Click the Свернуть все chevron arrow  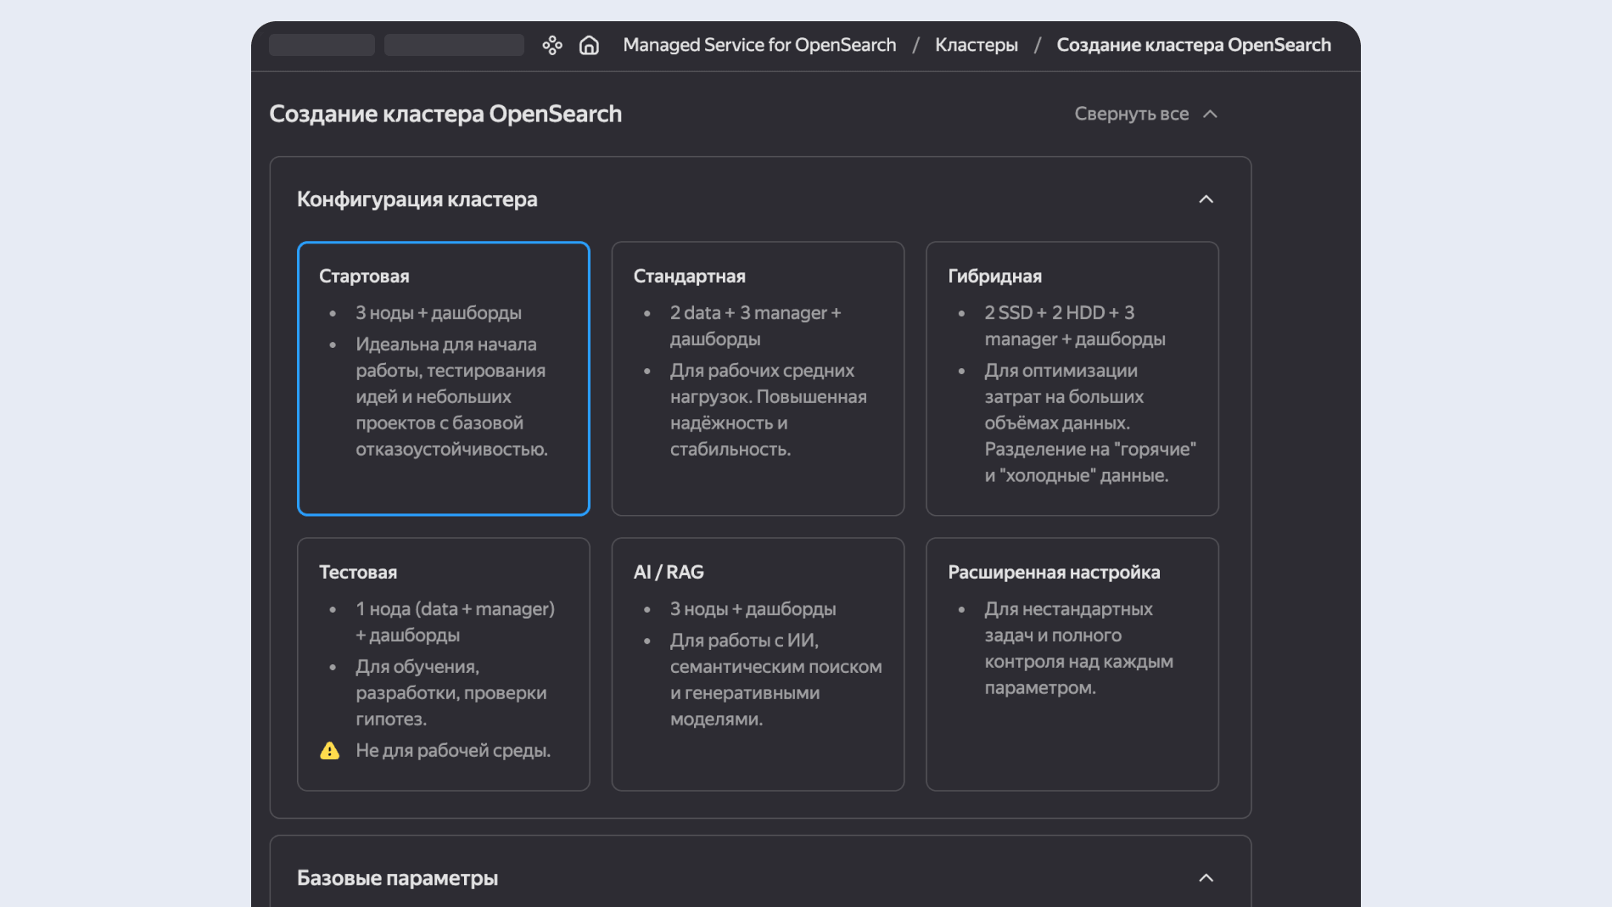pyautogui.click(x=1211, y=114)
